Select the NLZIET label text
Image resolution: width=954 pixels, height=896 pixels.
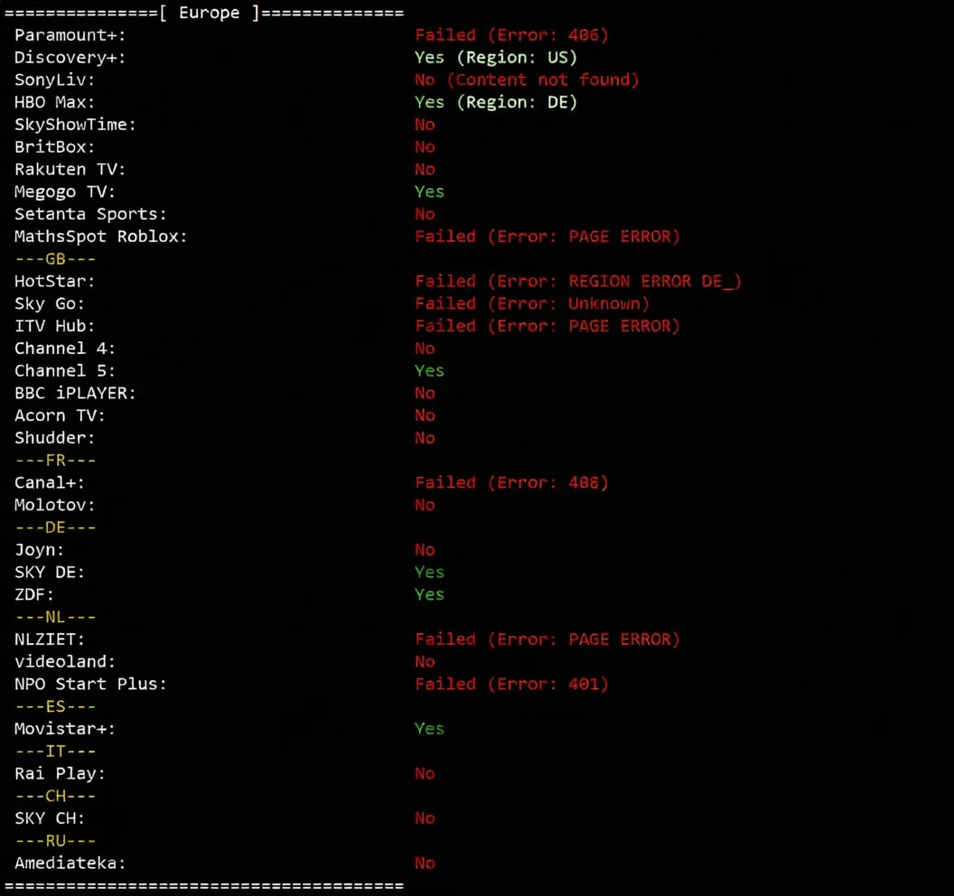[x=50, y=639]
